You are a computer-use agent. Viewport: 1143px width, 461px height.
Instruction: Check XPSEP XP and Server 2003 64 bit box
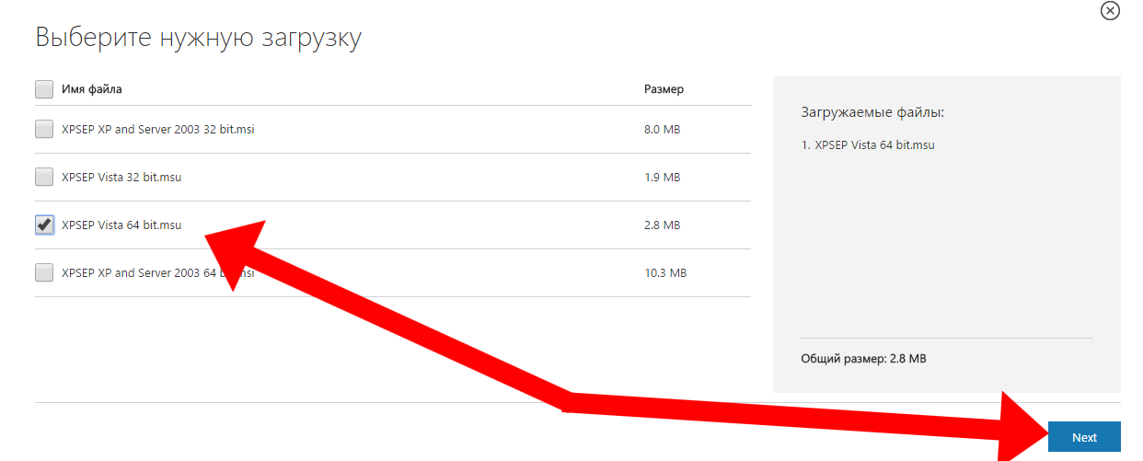tap(44, 272)
